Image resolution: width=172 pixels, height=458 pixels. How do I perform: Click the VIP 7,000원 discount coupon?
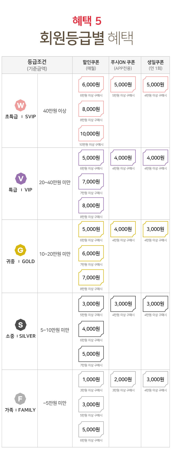coord(91,182)
